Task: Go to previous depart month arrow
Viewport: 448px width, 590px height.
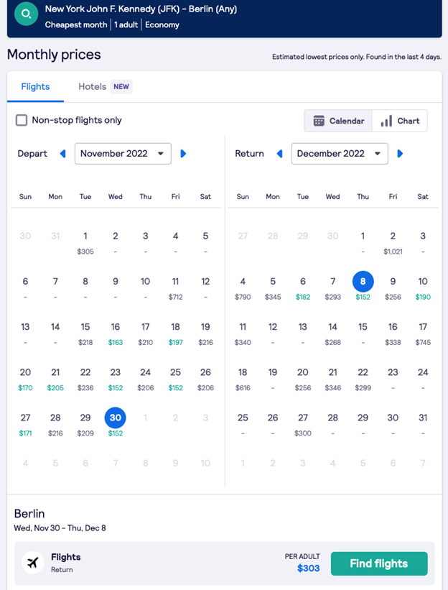Action: point(62,154)
